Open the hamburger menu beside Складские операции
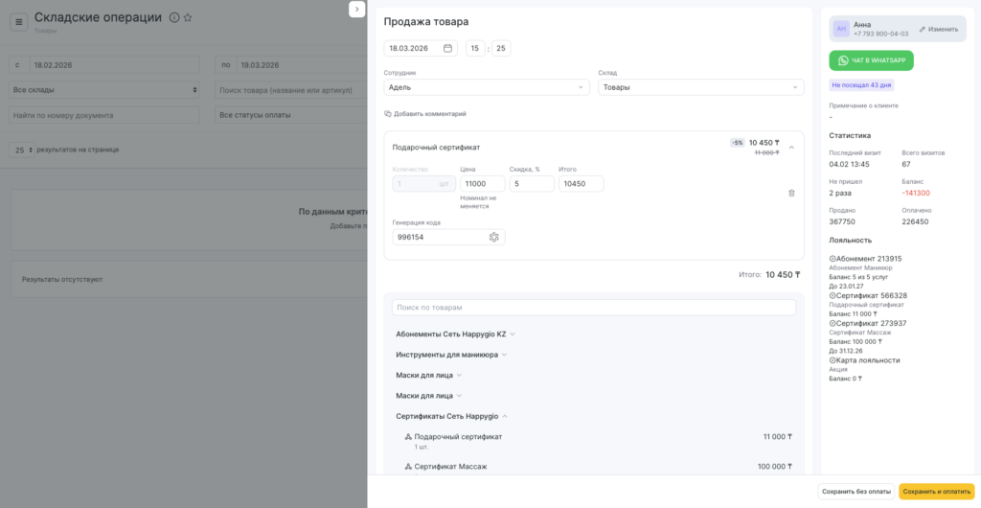981x508 pixels. click(19, 21)
